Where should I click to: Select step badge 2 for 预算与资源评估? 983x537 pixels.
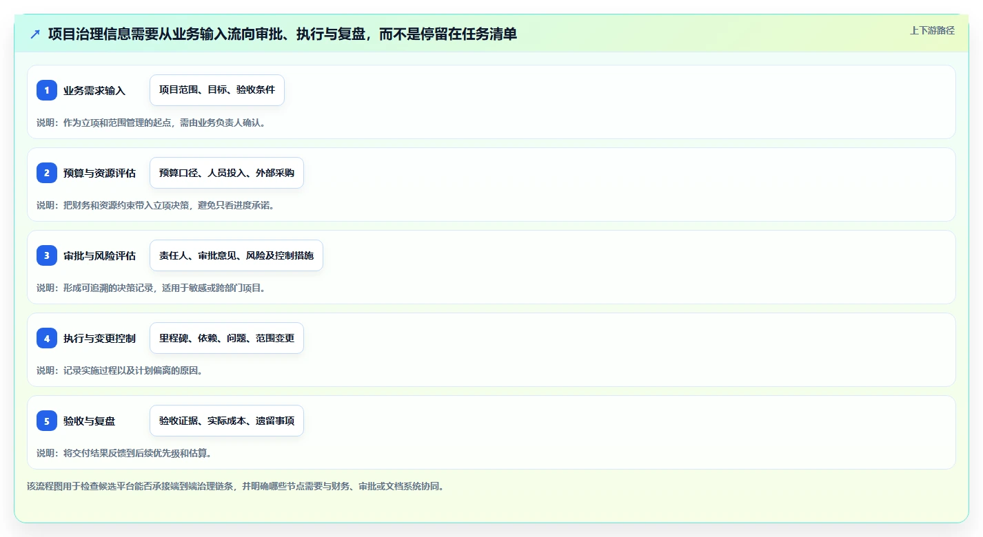[x=47, y=173]
